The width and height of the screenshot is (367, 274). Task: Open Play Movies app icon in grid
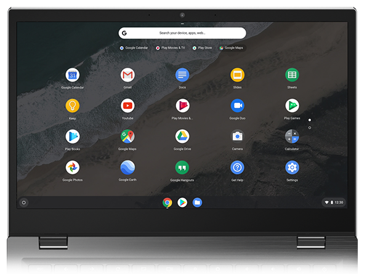182,106
